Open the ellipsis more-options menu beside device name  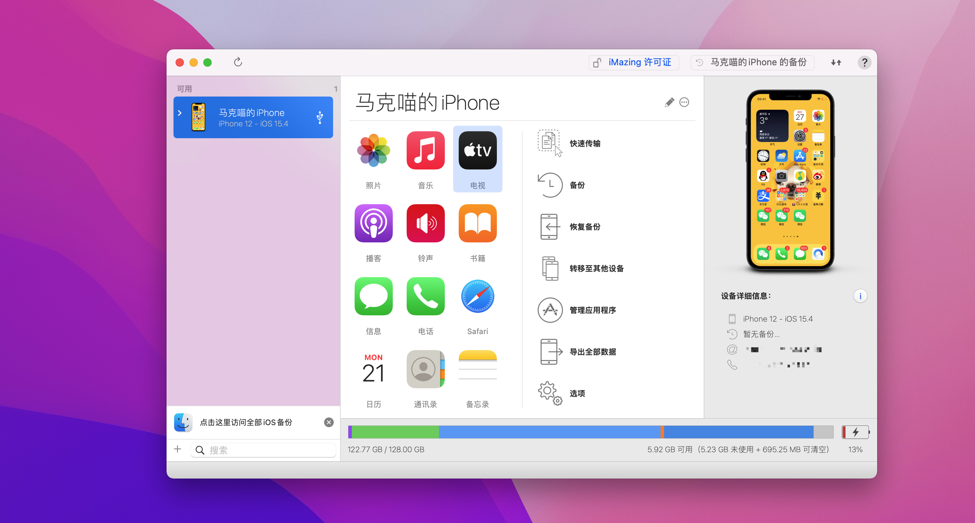coord(684,102)
